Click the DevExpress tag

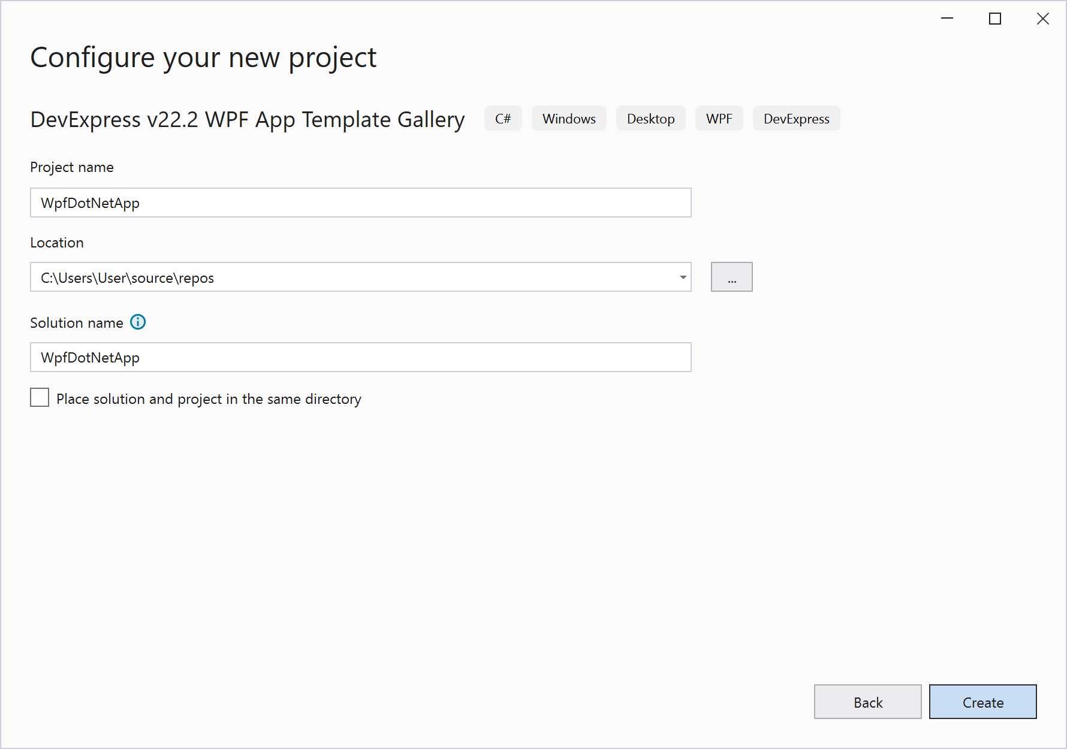click(796, 119)
